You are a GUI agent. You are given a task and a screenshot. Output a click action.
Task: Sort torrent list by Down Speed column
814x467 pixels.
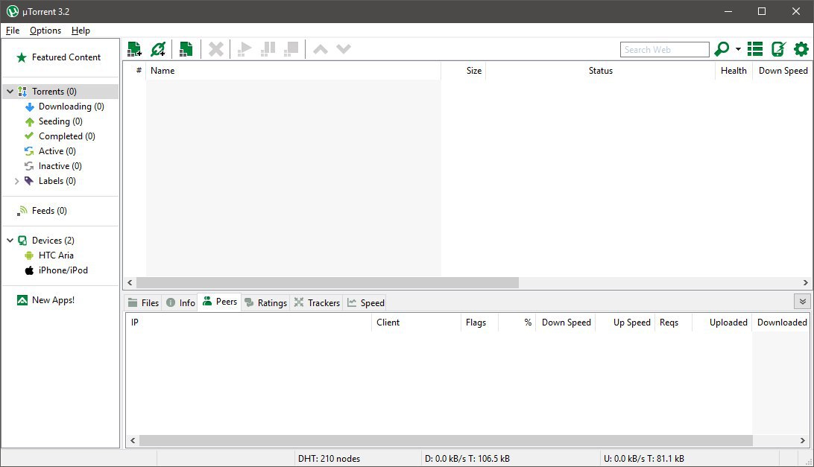(x=782, y=71)
